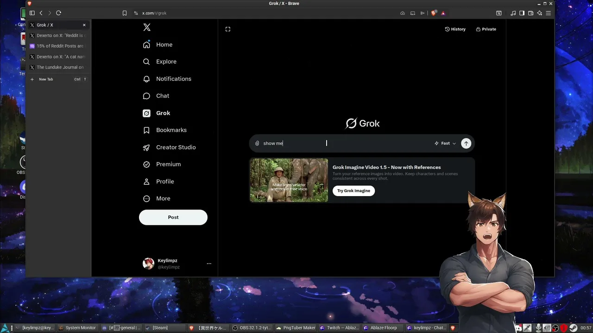
Task: Click the X logo in the sidebar
Action: [147, 27]
